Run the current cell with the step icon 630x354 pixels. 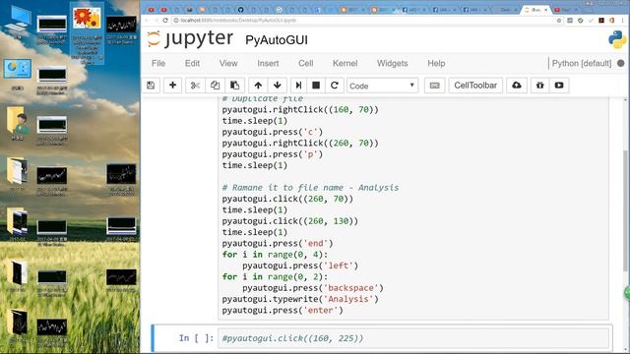298,86
